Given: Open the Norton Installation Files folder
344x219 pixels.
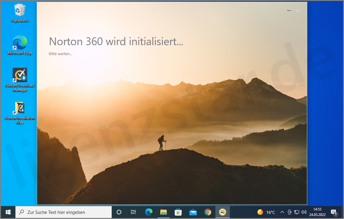Looking at the screenshot, I should coord(20,108).
